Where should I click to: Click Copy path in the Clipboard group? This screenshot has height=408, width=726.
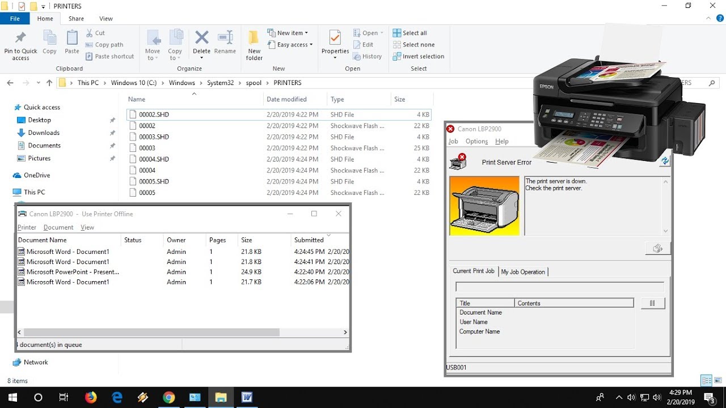(104, 45)
